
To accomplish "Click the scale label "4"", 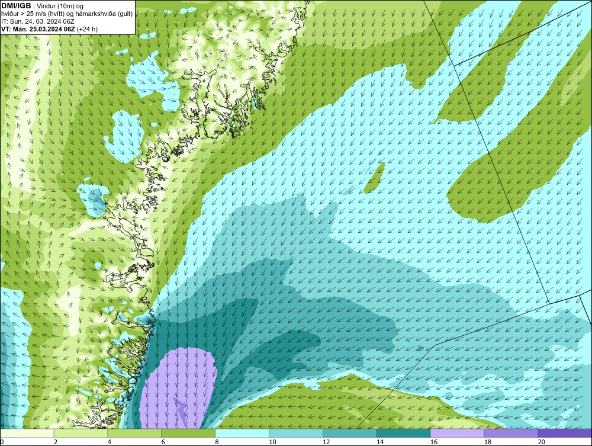I will click(109, 442).
